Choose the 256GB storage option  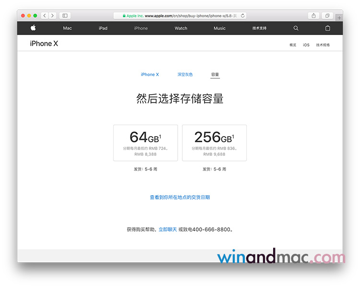tap(214, 143)
